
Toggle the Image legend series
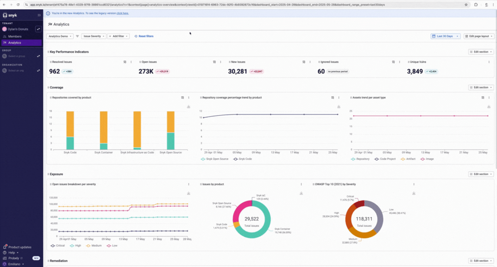[x=427, y=159]
